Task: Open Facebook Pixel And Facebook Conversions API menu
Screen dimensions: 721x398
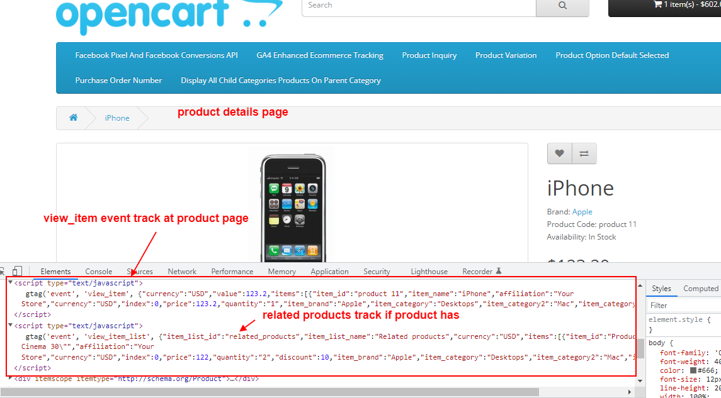Action: 156,55
